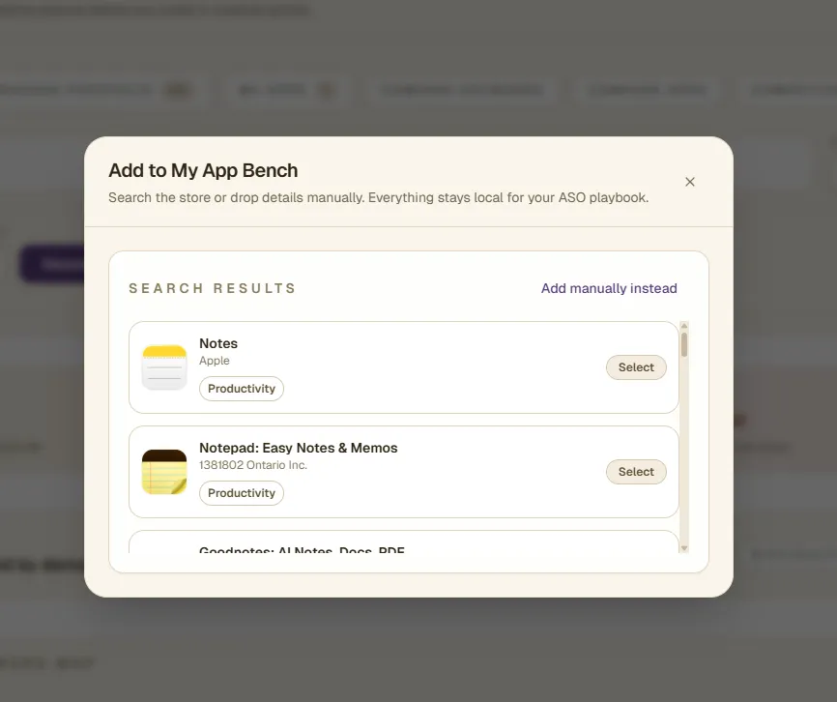The height and width of the screenshot is (702, 837).
Task: Click the dialog description about ASO playbook
Action: click(378, 197)
